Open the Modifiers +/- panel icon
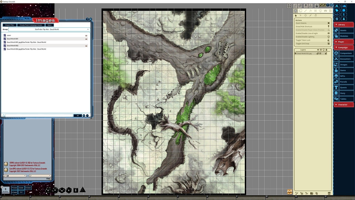 (337, 14)
